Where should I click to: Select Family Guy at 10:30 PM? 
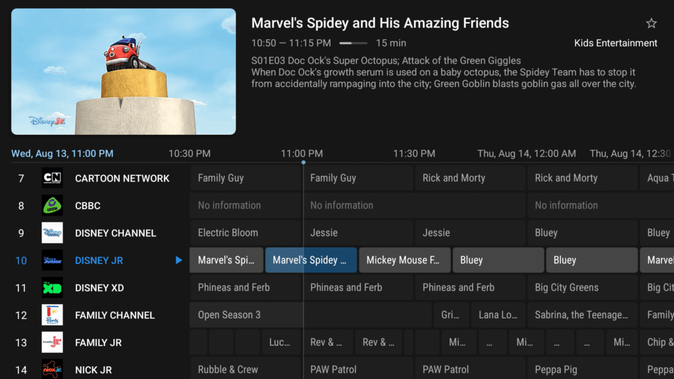pos(245,178)
